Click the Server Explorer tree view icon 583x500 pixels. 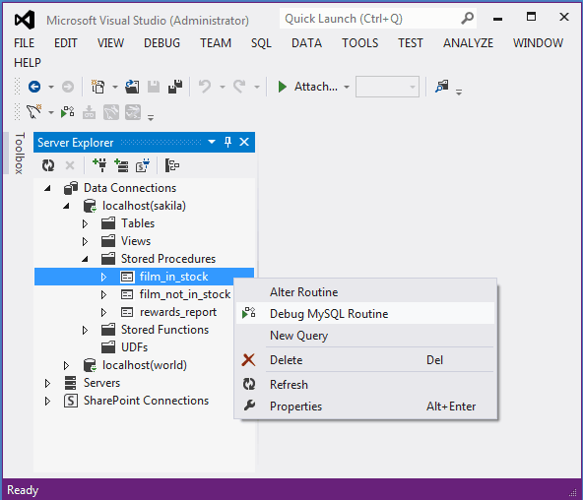pyautogui.click(x=172, y=165)
